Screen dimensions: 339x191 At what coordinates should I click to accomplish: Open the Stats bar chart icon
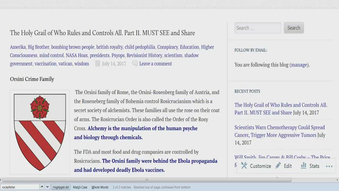coord(304,166)
